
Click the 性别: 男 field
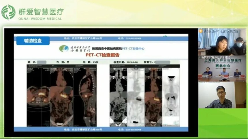pos(63,62)
